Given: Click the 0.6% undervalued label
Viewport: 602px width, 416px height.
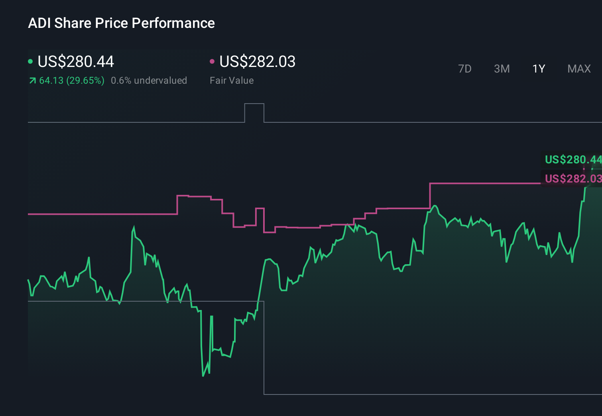Looking at the screenshot, I should [149, 80].
